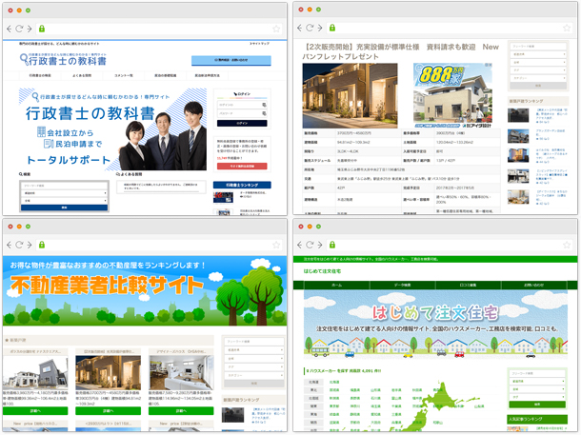Screen dimensions: 581x435
Task: Click bookmark star in 不動産業者比較サイト window
Action: (x=276, y=245)
